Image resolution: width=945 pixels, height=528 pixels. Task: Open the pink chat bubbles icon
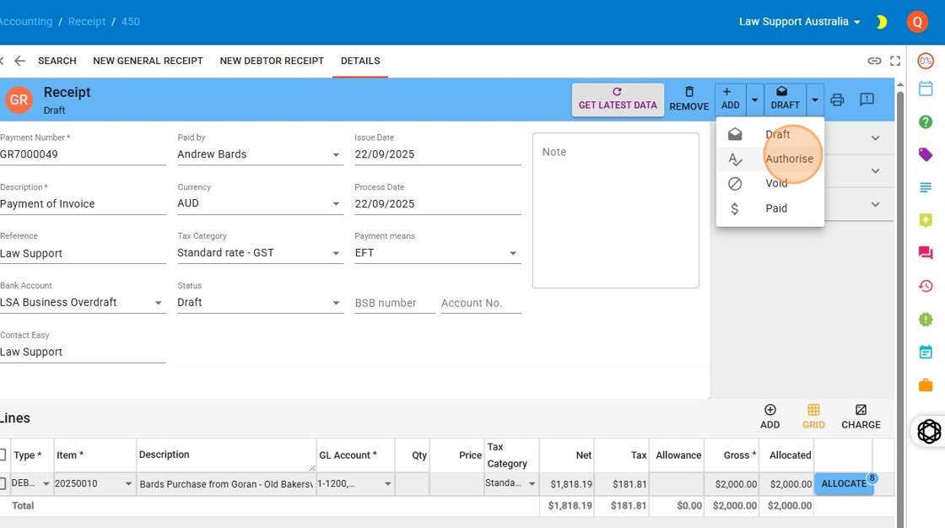[x=926, y=252]
